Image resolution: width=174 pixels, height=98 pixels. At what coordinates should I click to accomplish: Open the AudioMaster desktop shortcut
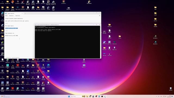click(89, 2)
